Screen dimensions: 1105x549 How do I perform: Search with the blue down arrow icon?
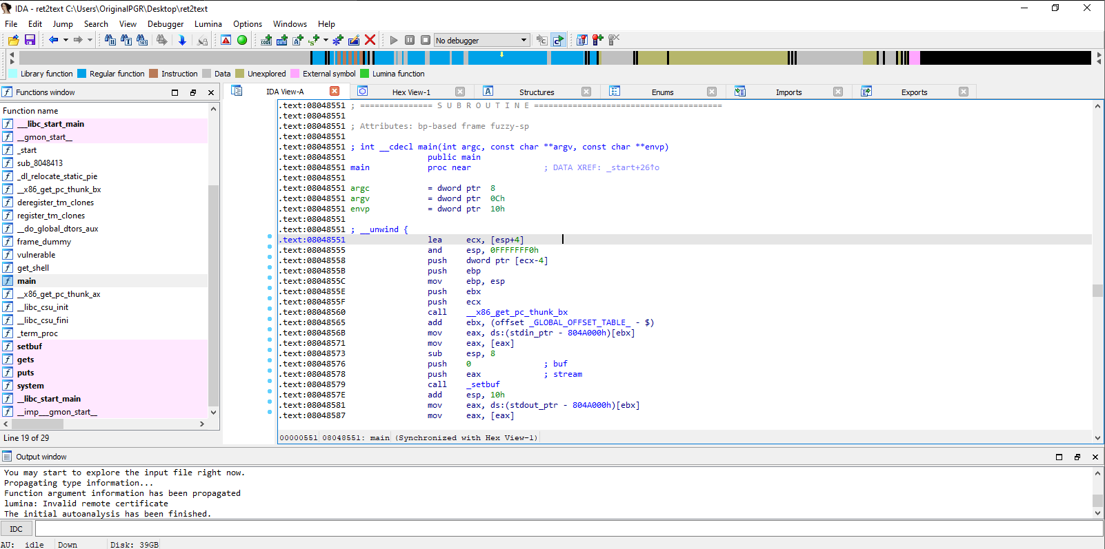182,40
